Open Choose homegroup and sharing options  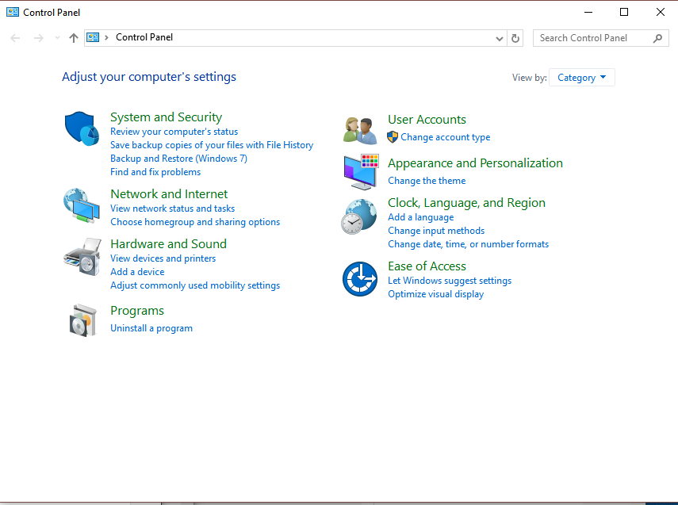(195, 222)
